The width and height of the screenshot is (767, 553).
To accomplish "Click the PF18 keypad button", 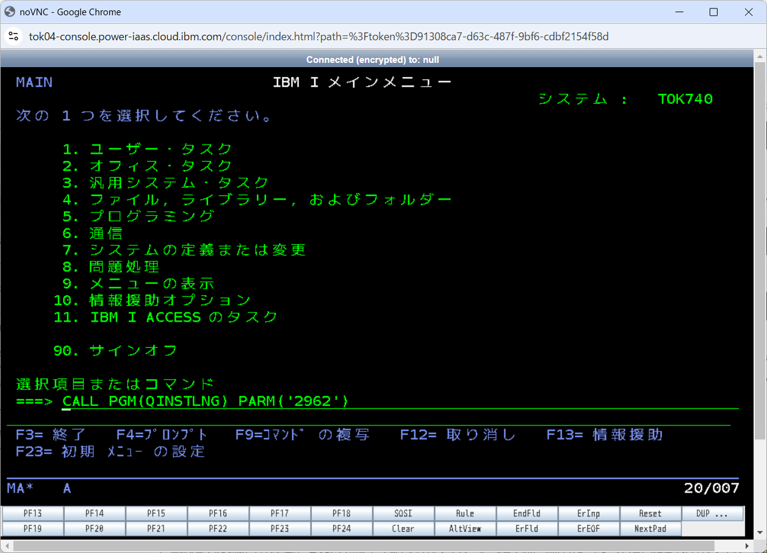I will pyautogui.click(x=342, y=514).
